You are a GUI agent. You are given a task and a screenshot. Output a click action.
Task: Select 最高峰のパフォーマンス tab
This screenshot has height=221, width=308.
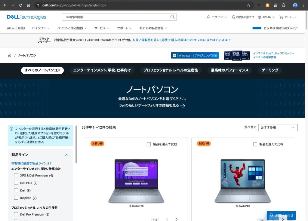coord(229,70)
